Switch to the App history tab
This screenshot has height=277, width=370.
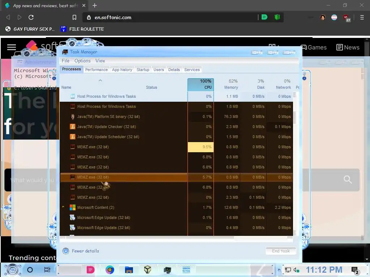pyautogui.click(x=122, y=70)
